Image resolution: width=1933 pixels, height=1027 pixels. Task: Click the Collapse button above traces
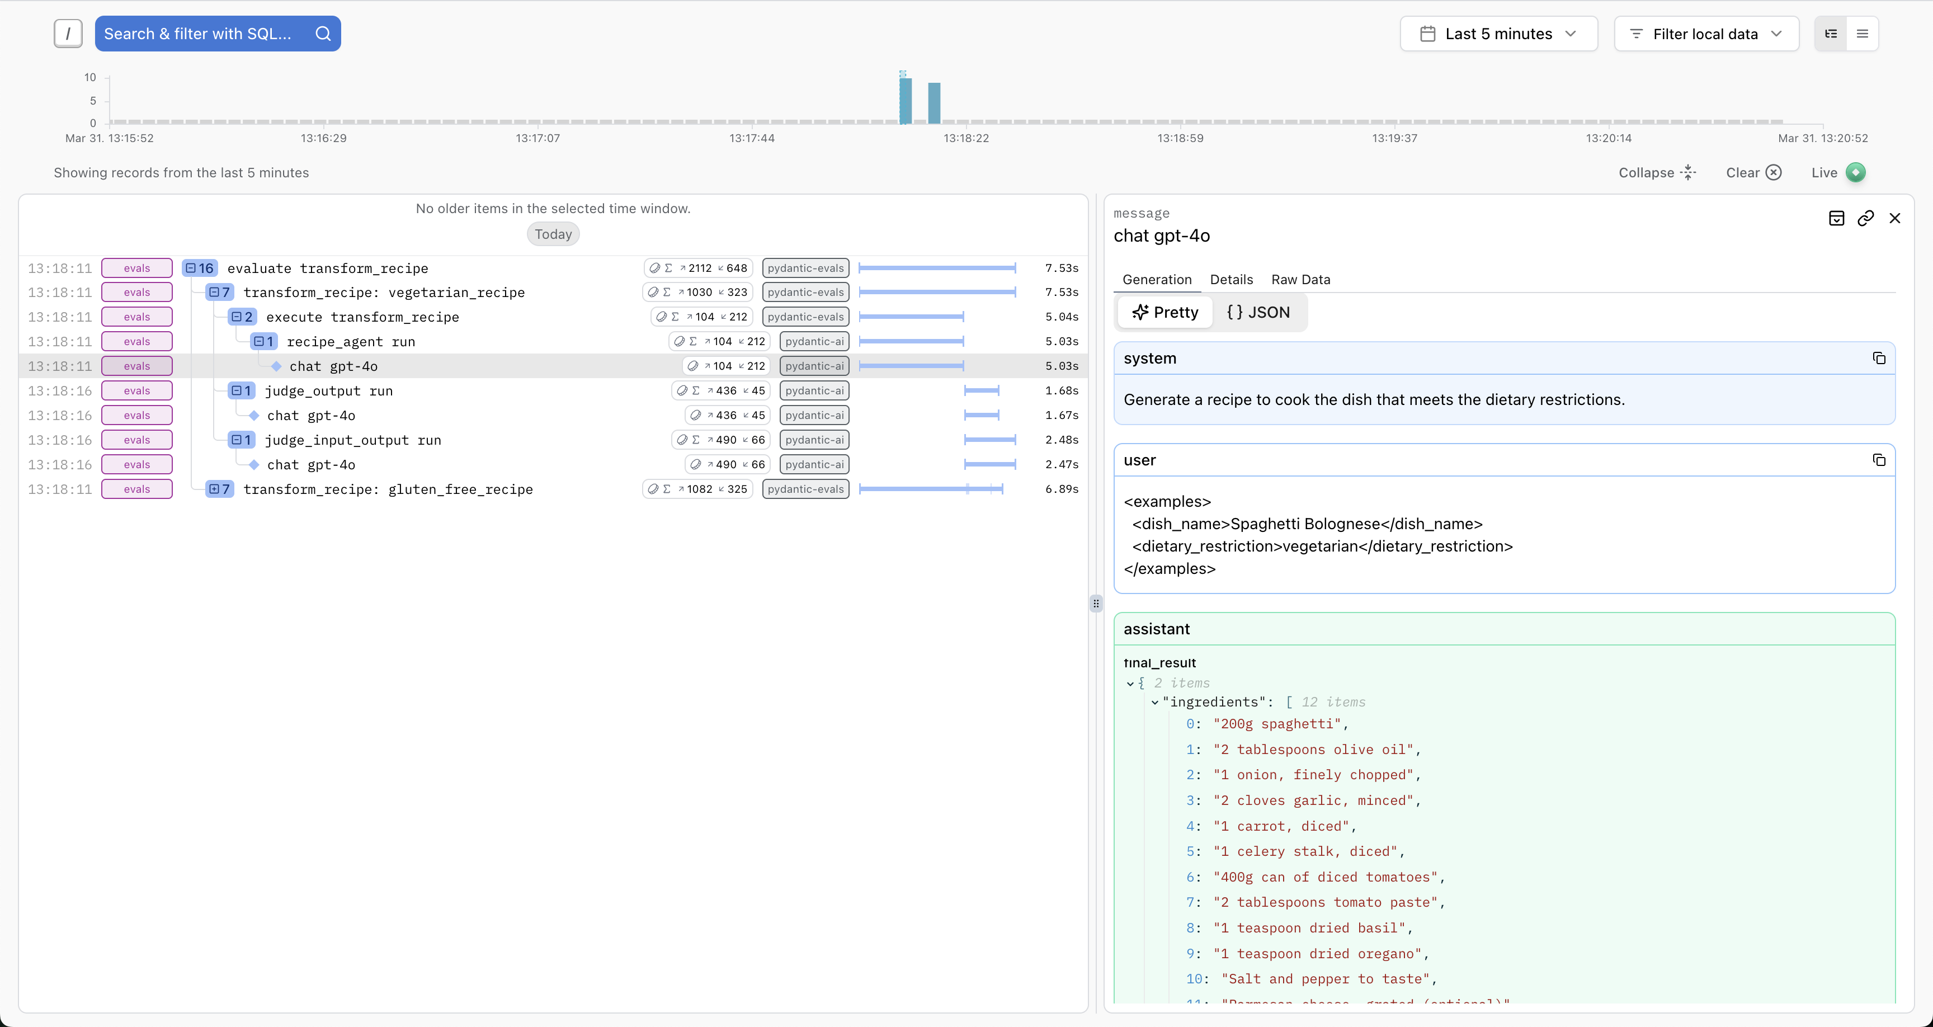[x=1657, y=172]
